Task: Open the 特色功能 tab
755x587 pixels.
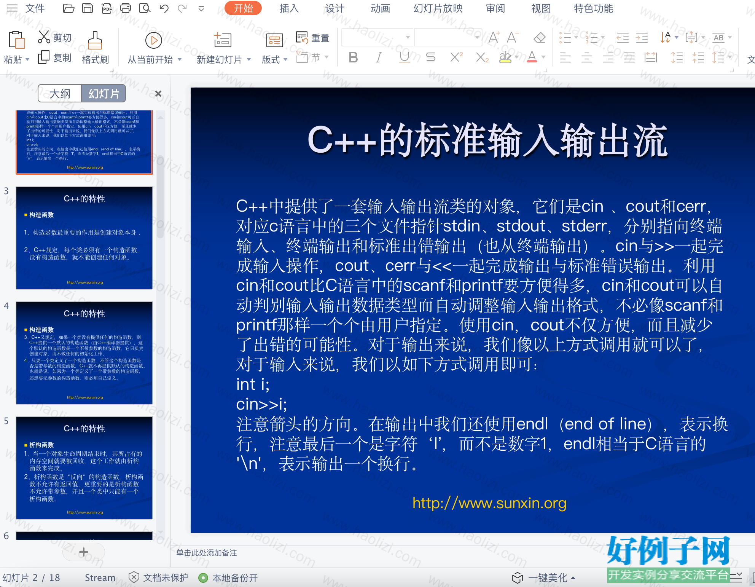Action: click(x=593, y=8)
